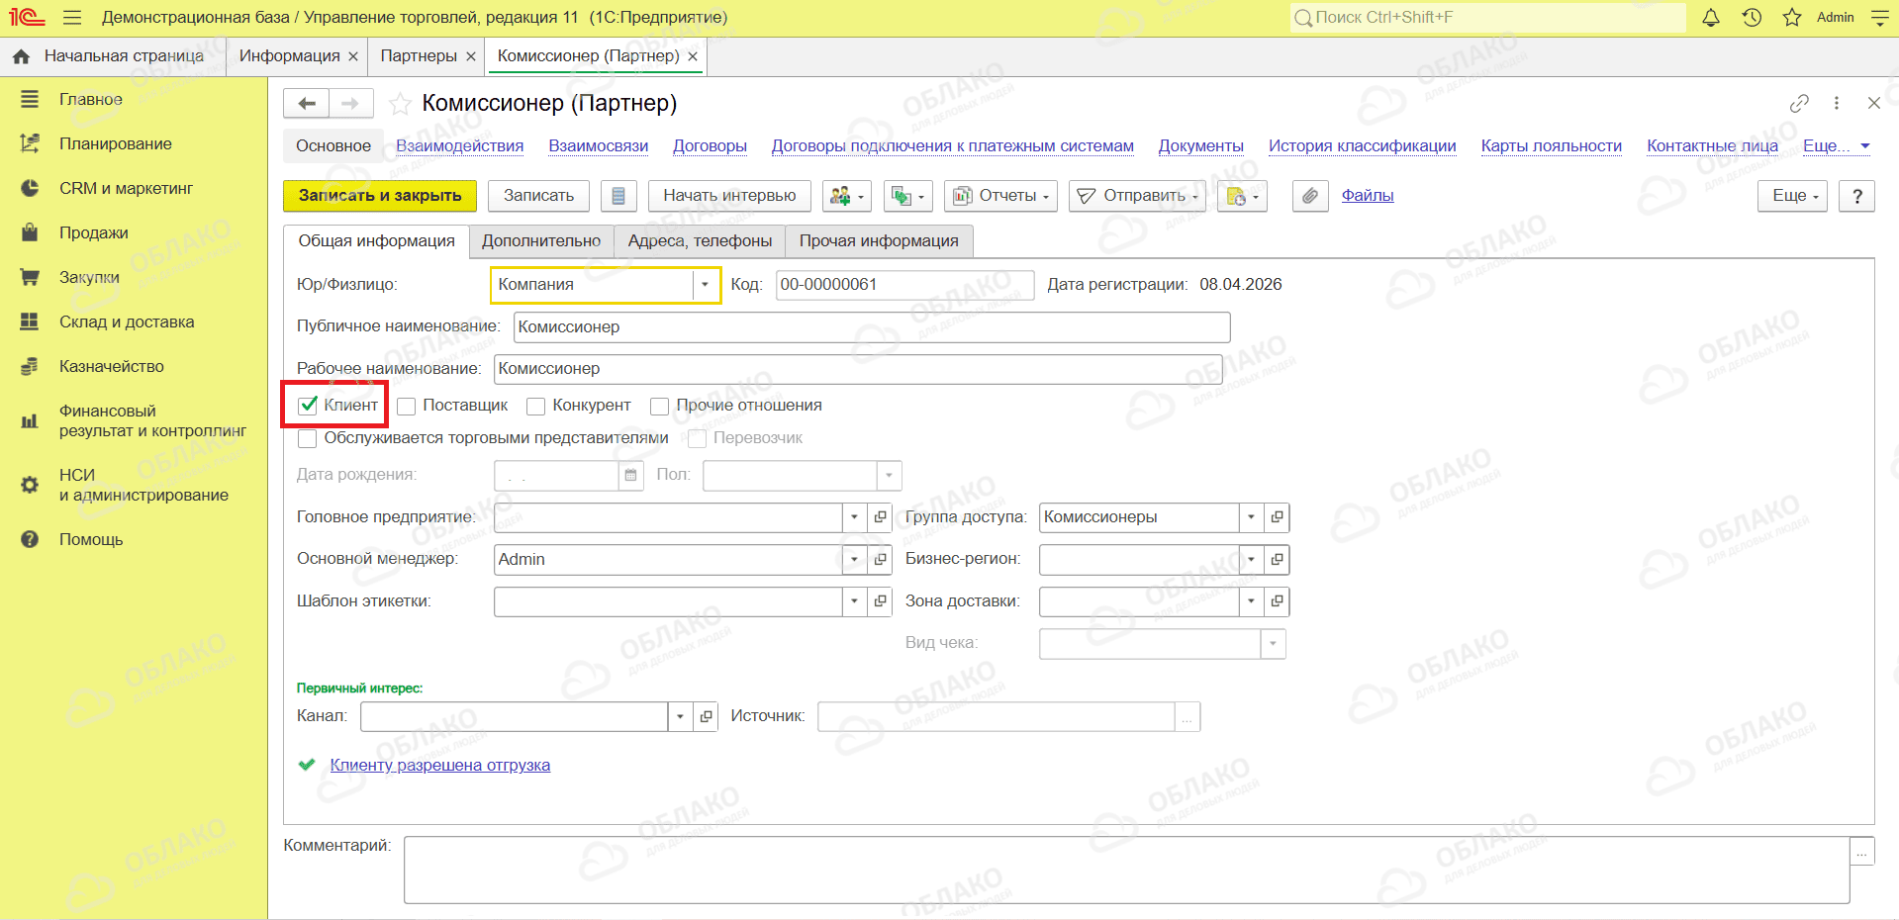Click Записать и закрыть button
This screenshot has height=920, width=1899.
tap(380, 196)
